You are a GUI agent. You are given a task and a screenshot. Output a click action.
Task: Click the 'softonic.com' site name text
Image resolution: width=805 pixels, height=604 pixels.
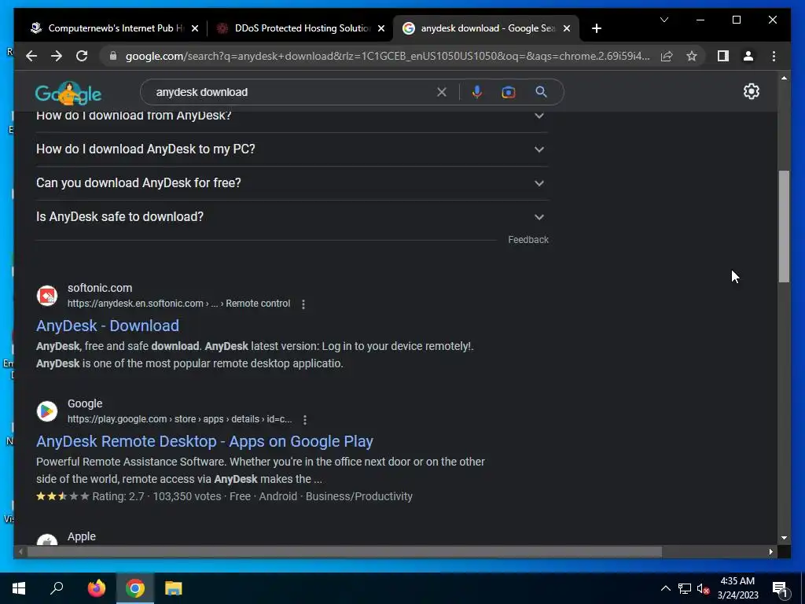[x=100, y=288]
